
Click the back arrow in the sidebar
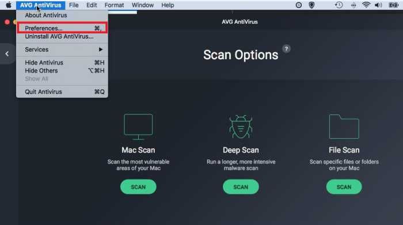tap(7, 54)
